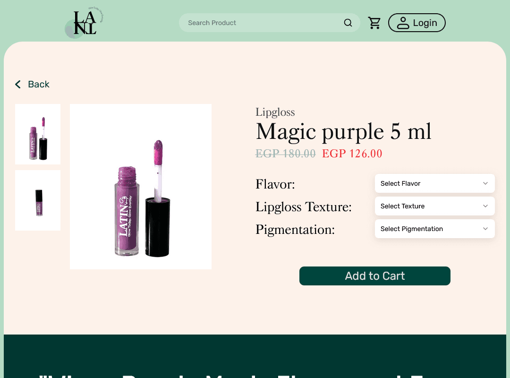This screenshot has width=510, height=378.
Task: Click the original price EGP 180.00
Action: tap(286, 154)
